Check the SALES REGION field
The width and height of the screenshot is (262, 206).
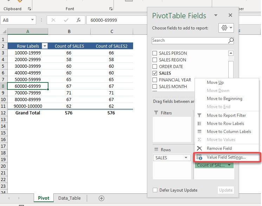tap(155, 60)
